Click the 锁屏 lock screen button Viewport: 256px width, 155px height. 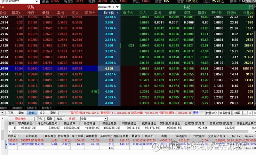237,113
